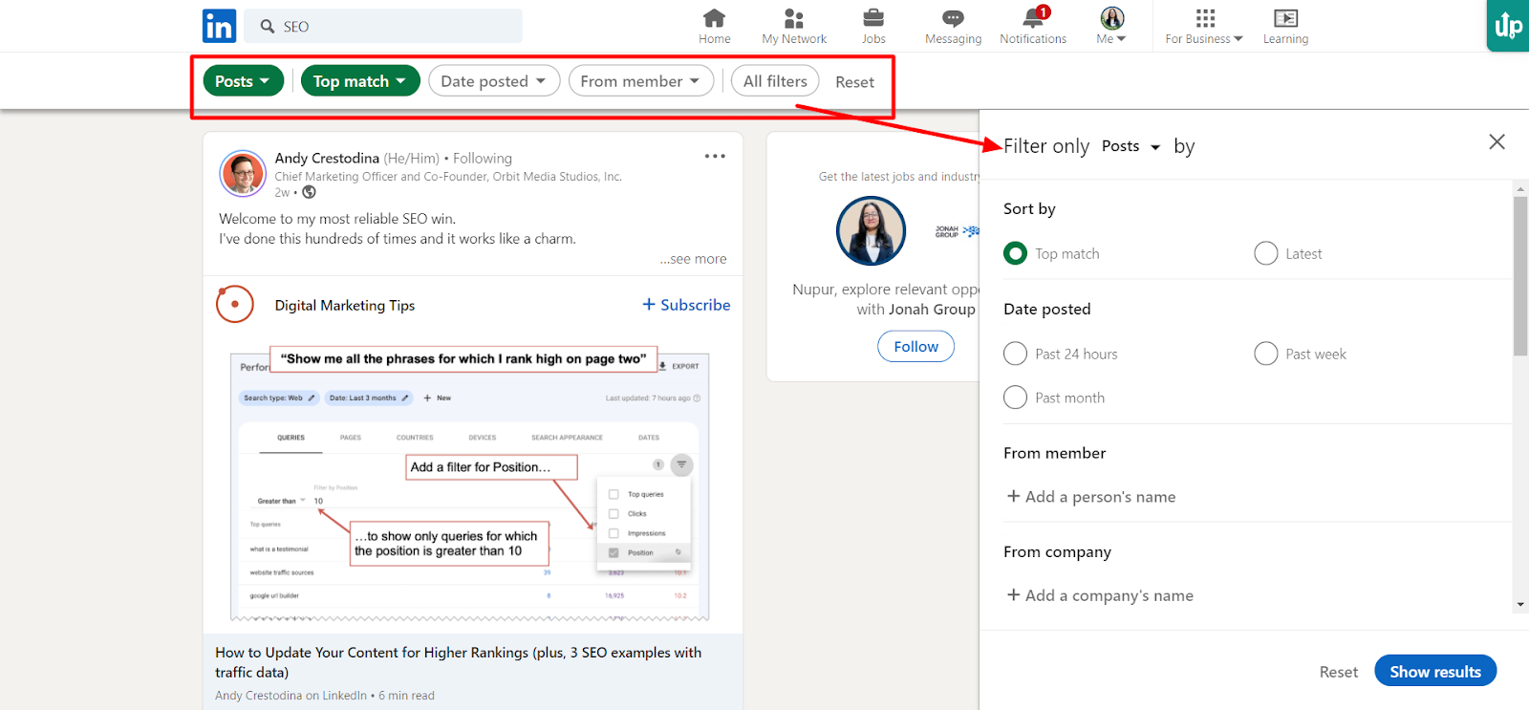1529x710 pixels.
Task: Select Past 24 hours date filter
Action: coord(1015,354)
